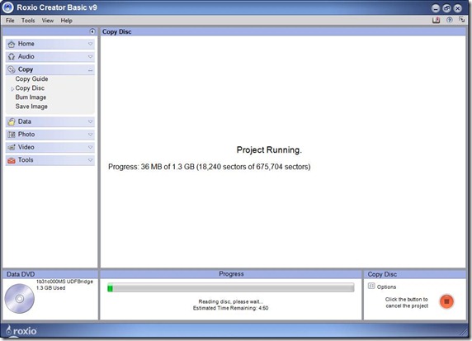Viewport: 472px width, 341px height.
Task: Click 'Click the button to cancel the project' text
Action: (x=407, y=302)
